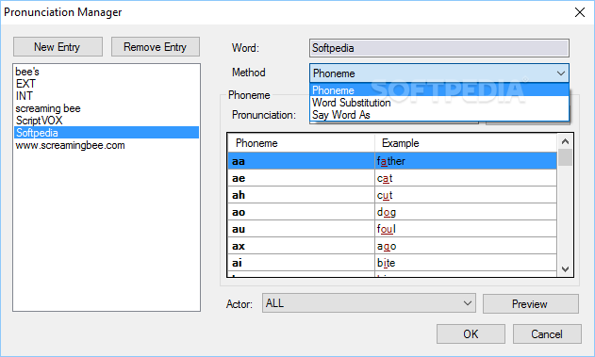The width and height of the screenshot is (595, 357).
Task: Click the Example column header
Action: coord(466,143)
